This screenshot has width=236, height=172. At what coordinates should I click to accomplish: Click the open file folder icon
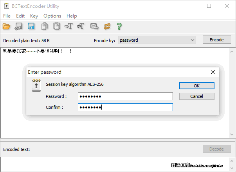pyautogui.click(x=6, y=27)
